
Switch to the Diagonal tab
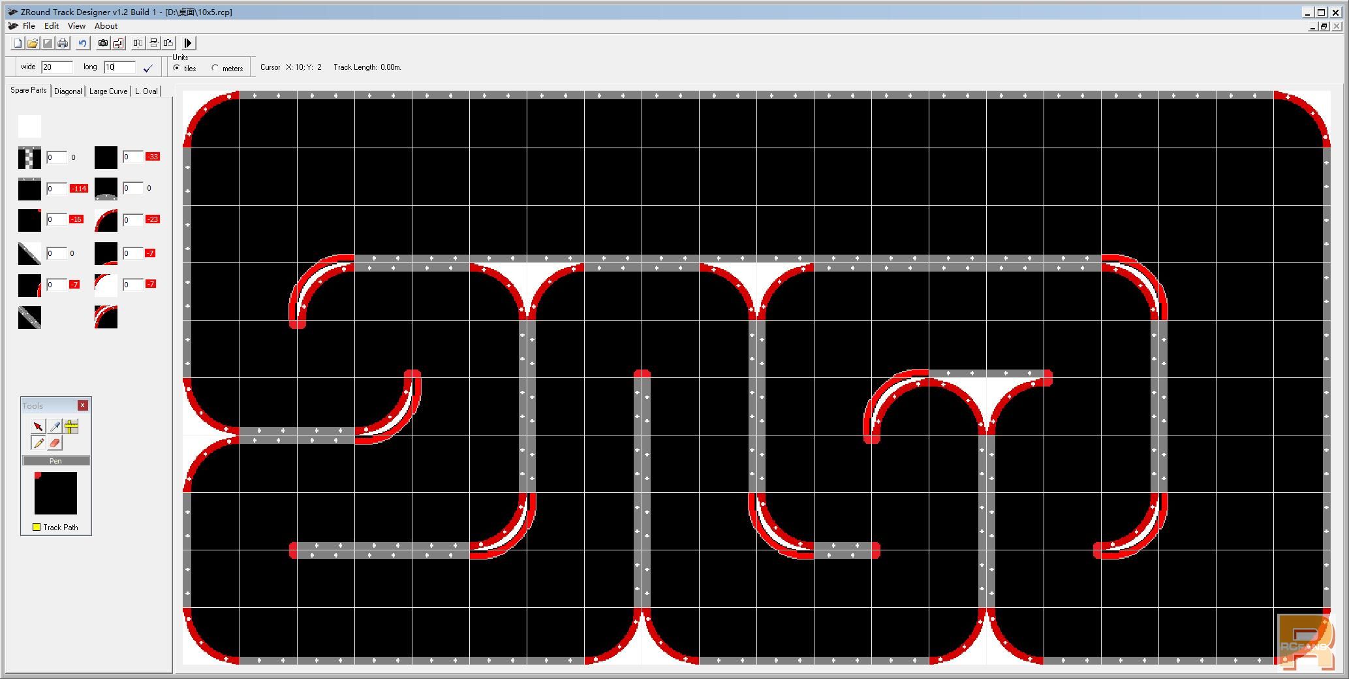[68, 91]
